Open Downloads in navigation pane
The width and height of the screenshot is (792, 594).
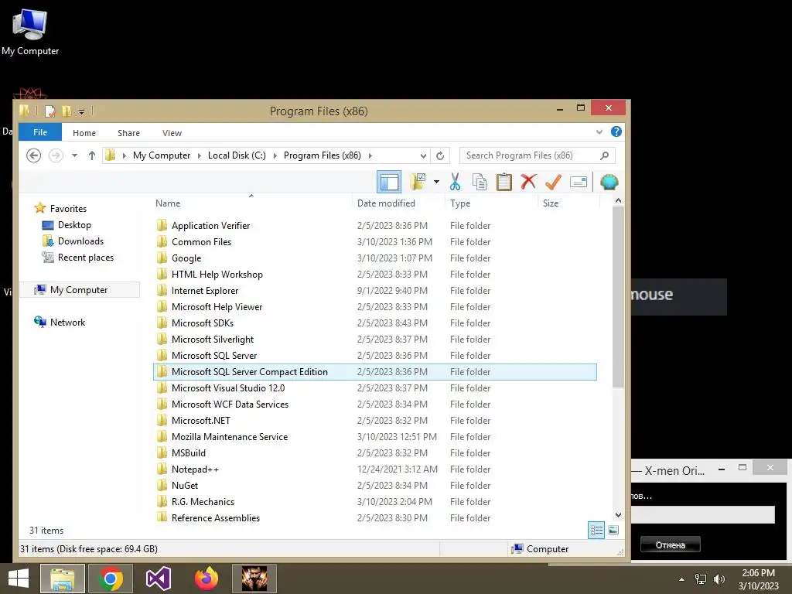coord(80,241)
